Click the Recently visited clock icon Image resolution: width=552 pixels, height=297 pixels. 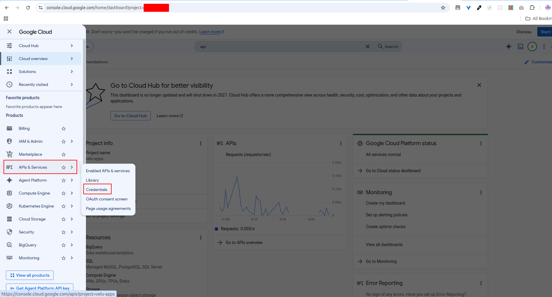tap(9, 84)
